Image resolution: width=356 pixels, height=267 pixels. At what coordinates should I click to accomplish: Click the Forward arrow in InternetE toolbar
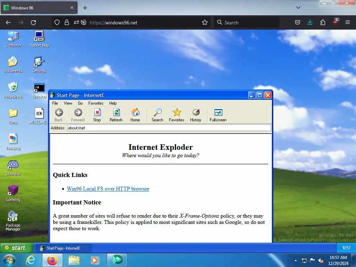pos(78,115)
